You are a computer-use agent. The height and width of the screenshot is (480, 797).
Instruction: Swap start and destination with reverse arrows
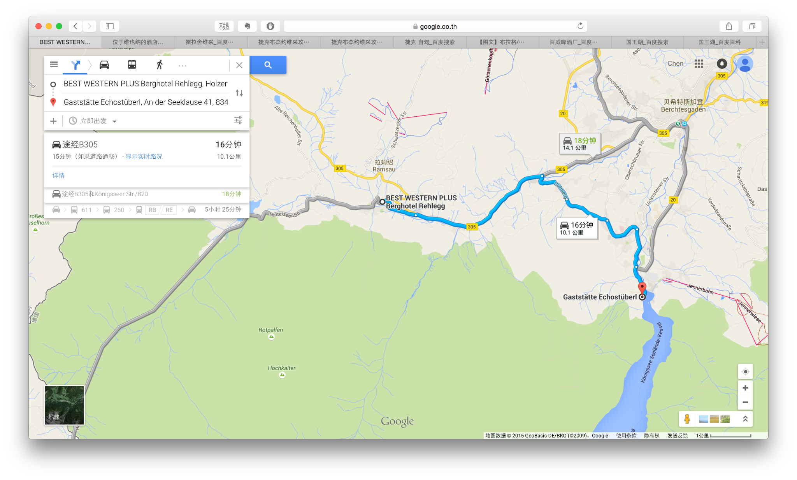point(239,93)
